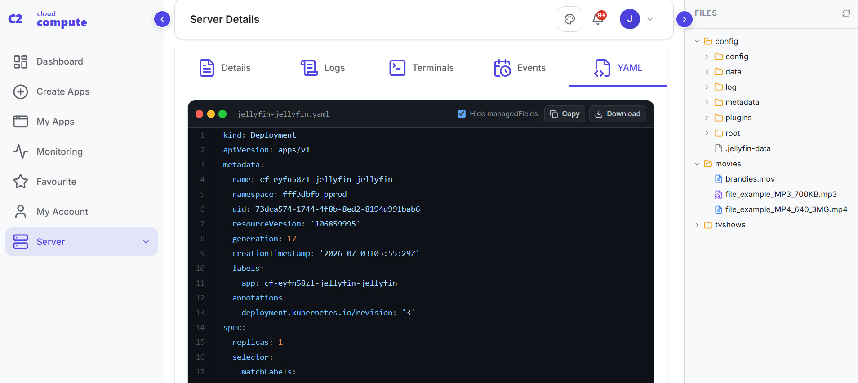Click the MP3 audio file icon
This screenshot has width=858, height=383.
coord(719,194)
